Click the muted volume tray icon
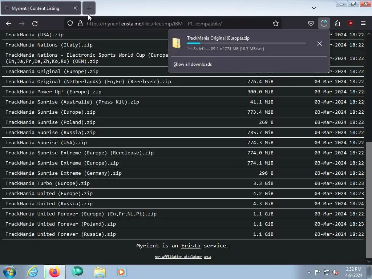This screenshot has width=372, height=279. click(335, 272)
